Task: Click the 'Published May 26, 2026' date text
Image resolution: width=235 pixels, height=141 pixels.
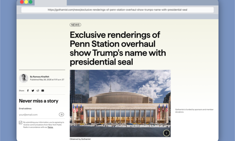Action: click(x=47, y=79)
